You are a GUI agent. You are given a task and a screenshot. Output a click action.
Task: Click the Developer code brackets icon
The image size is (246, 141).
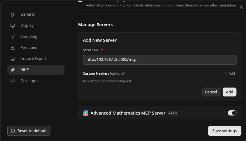13,81
